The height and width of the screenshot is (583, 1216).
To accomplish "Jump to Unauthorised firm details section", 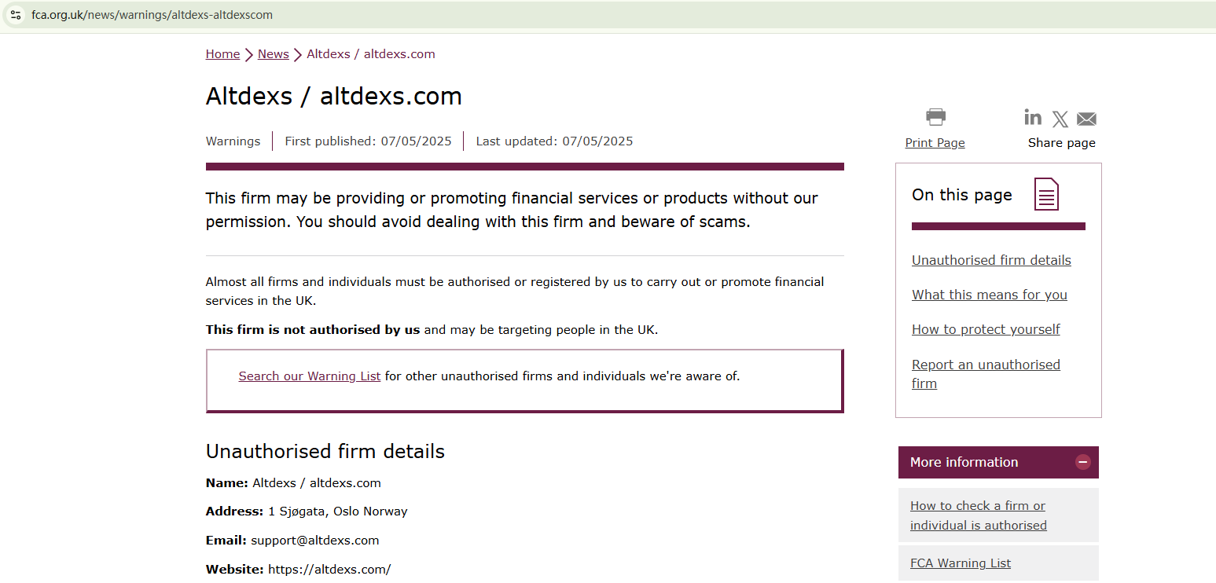I will pos(991,260).
